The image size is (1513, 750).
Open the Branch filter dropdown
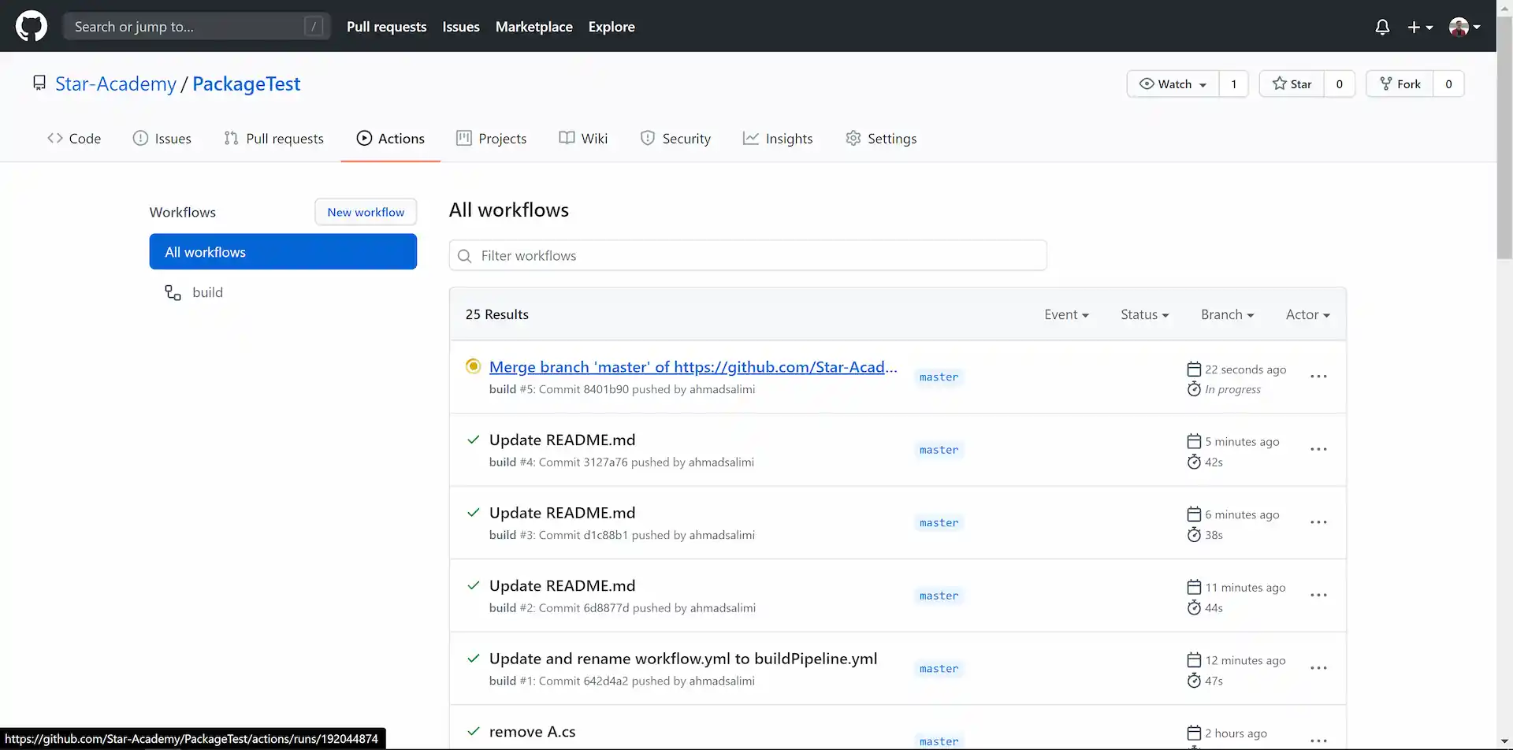click(1227, 314)
